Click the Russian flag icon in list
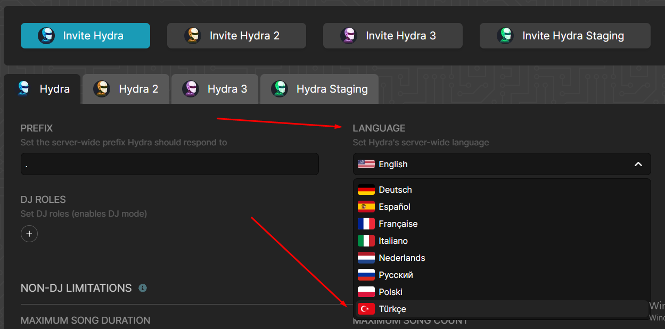The height and width of the screenshot is (329, 665). 366,275
